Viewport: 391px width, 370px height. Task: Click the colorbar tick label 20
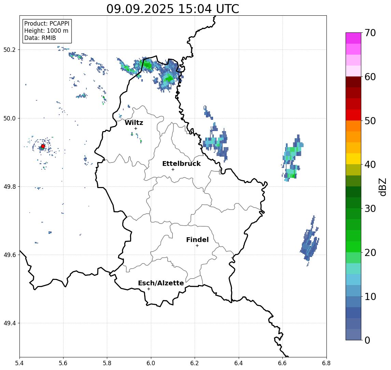tap(370, 252)
